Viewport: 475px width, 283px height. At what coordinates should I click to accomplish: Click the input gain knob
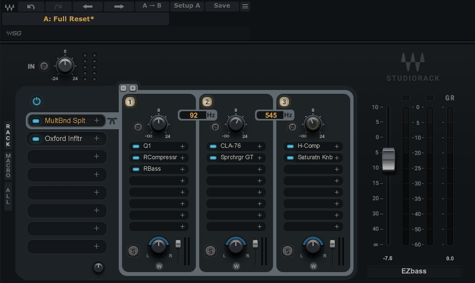65,66
